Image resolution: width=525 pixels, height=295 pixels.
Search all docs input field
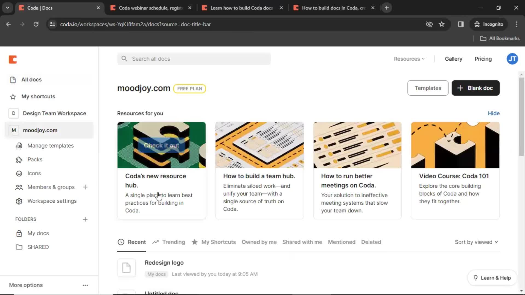[194, 59]
